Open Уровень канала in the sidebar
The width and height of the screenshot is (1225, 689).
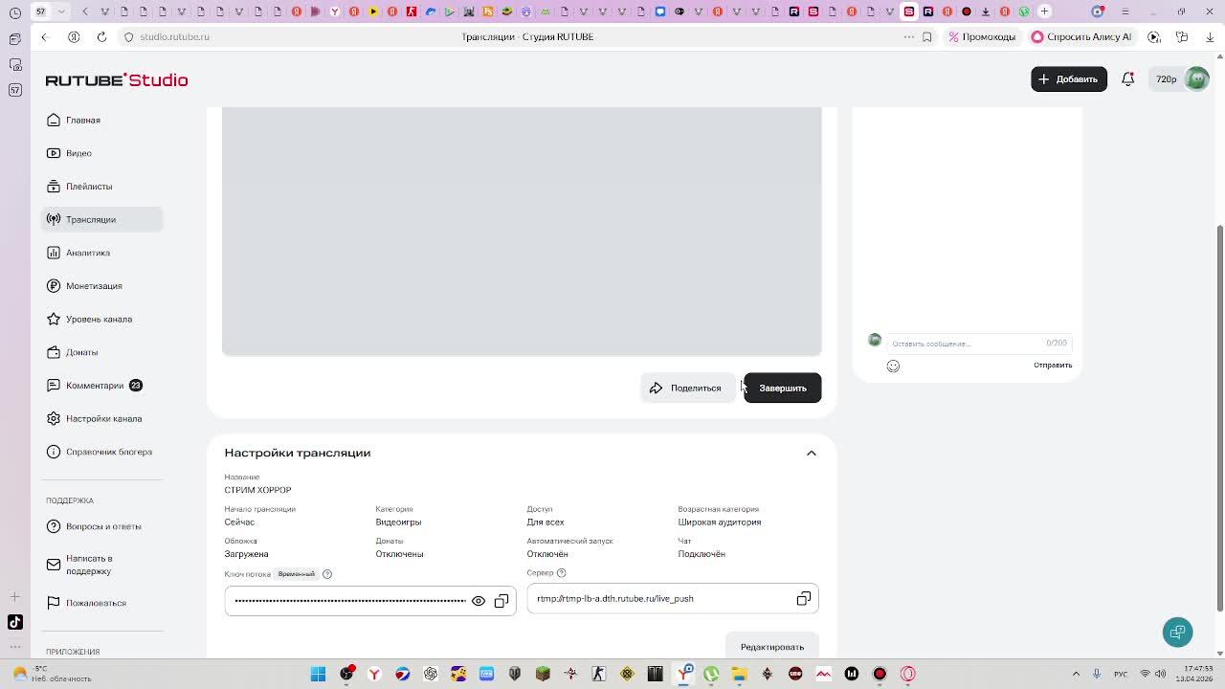(x=101, y=319)
